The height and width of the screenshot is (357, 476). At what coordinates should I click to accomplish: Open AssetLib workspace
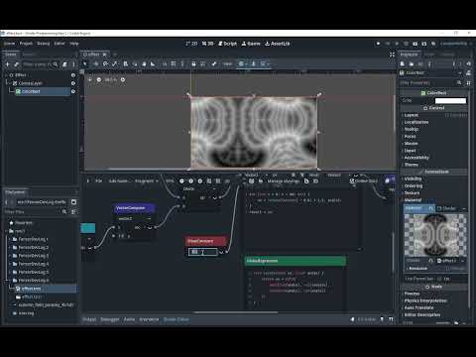[x=278, y=44]
